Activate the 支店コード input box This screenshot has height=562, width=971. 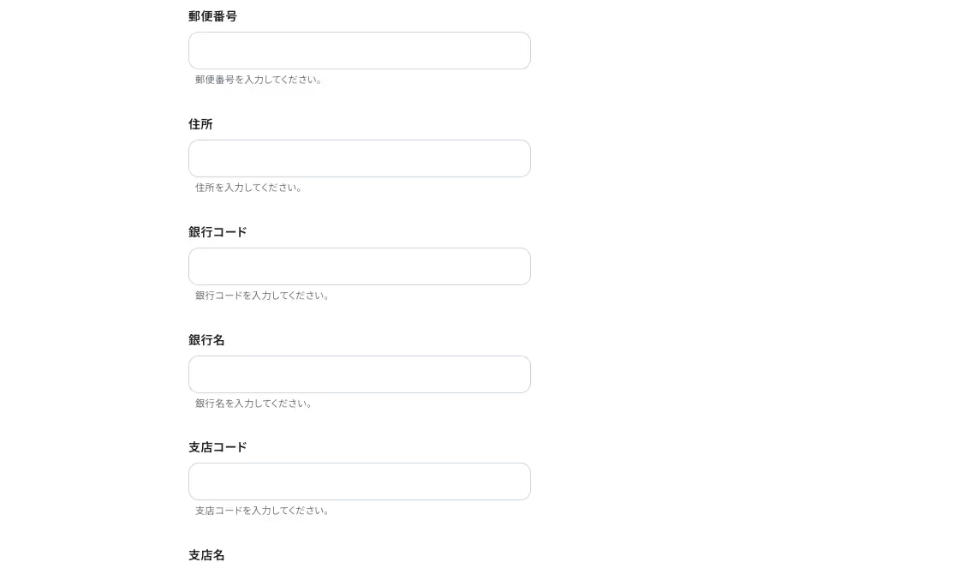[359, 481]
